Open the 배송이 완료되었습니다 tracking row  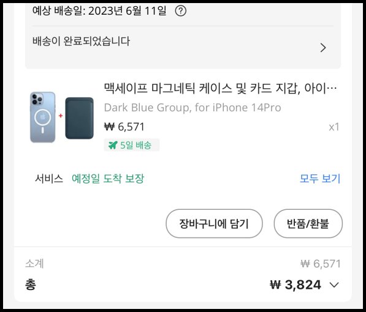coord(183,45)
